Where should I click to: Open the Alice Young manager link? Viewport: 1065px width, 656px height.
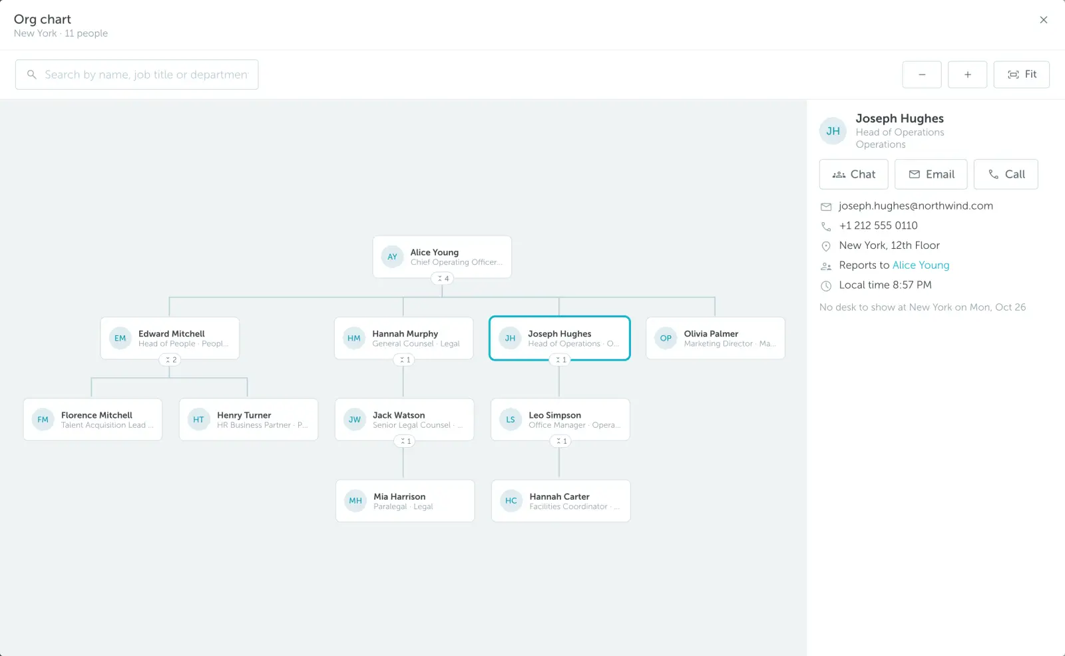(x=921, y=265)
